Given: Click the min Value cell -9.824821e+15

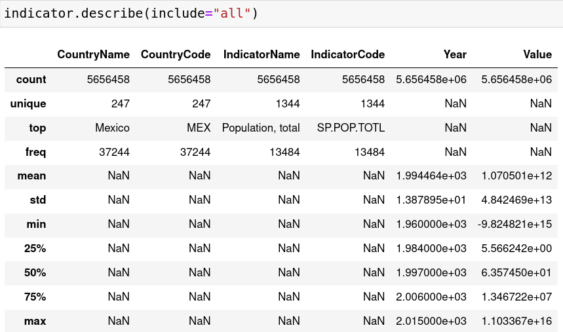Looking at the screenshot, I should click(x=514, y=224).
